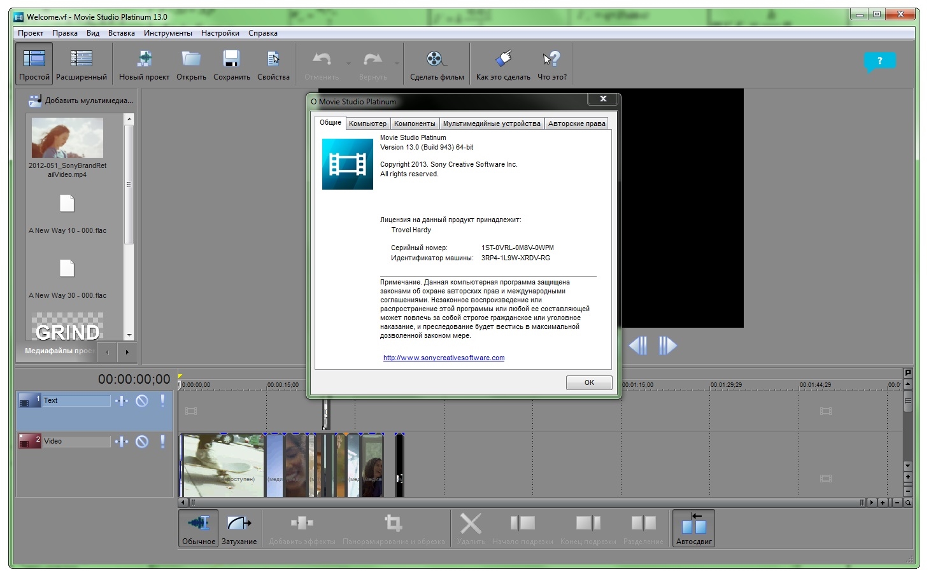Select the skateboard clip on Video track
Image resolution: width=931 pixels, height=581 pixels.
point(222,465)
